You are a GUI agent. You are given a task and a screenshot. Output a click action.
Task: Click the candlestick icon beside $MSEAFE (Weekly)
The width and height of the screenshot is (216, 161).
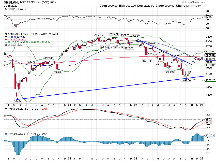coord(6,34)
